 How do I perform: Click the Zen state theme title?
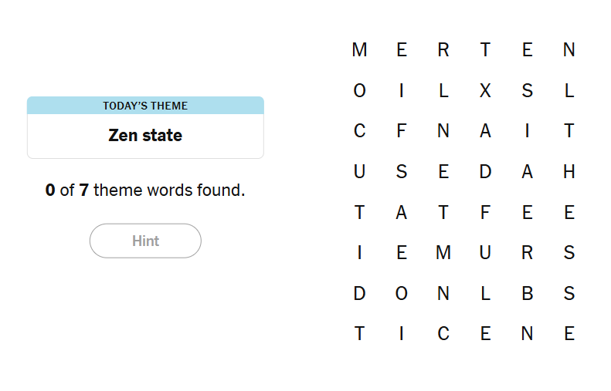point(145,136)
